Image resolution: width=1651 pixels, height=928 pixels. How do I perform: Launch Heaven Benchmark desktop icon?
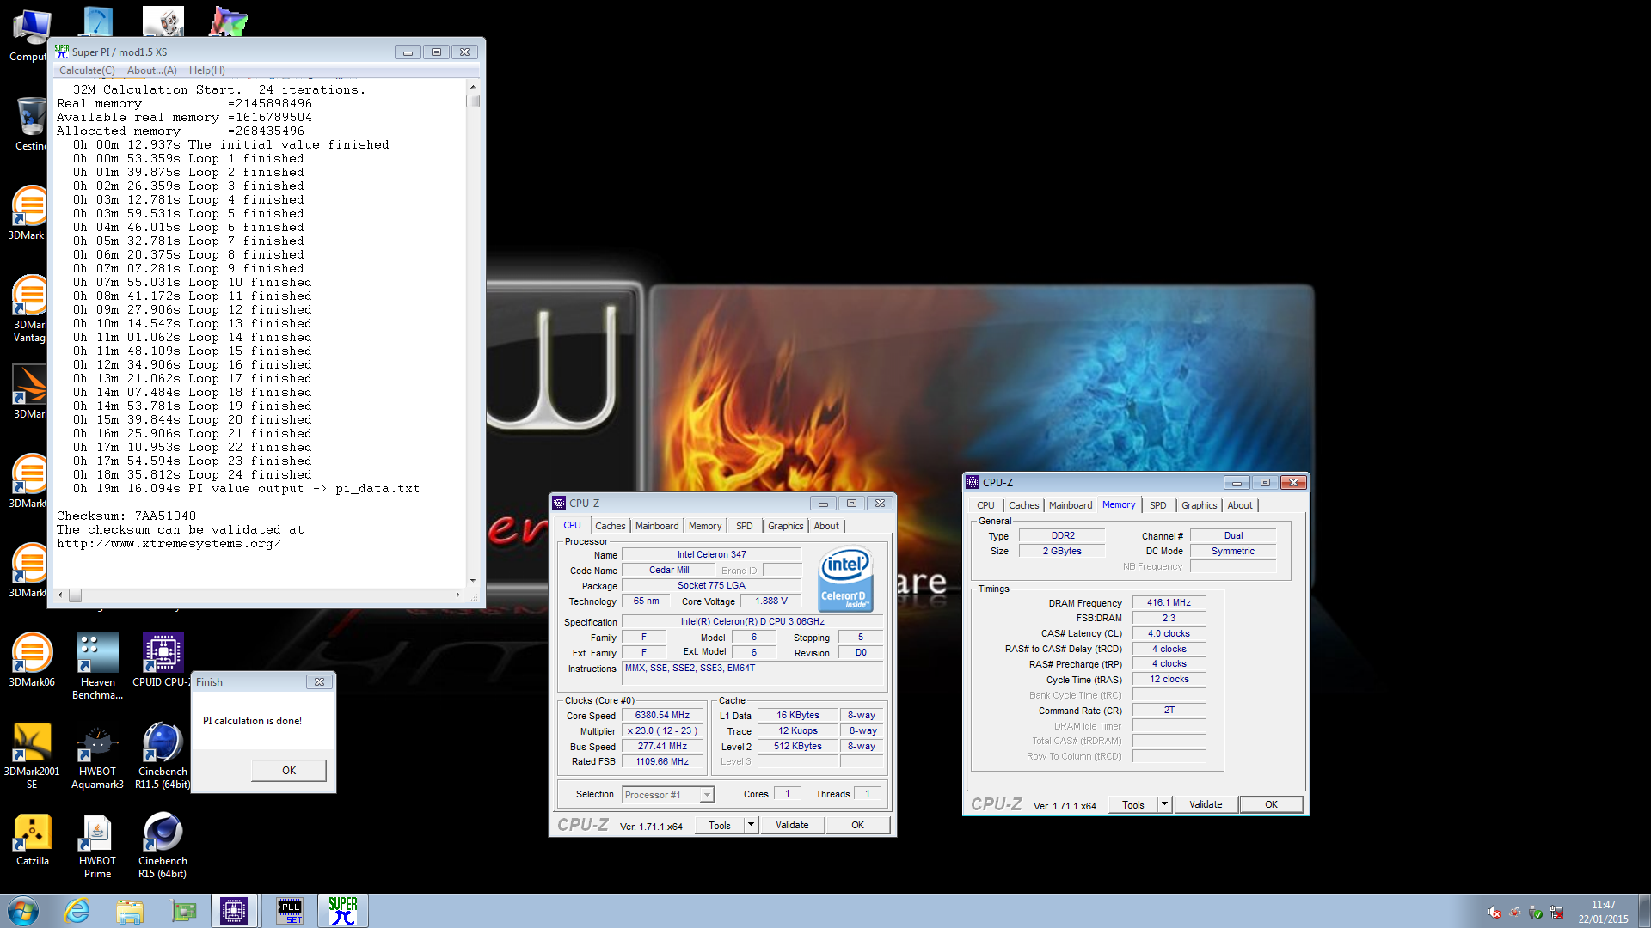click(x=97, y=666)
